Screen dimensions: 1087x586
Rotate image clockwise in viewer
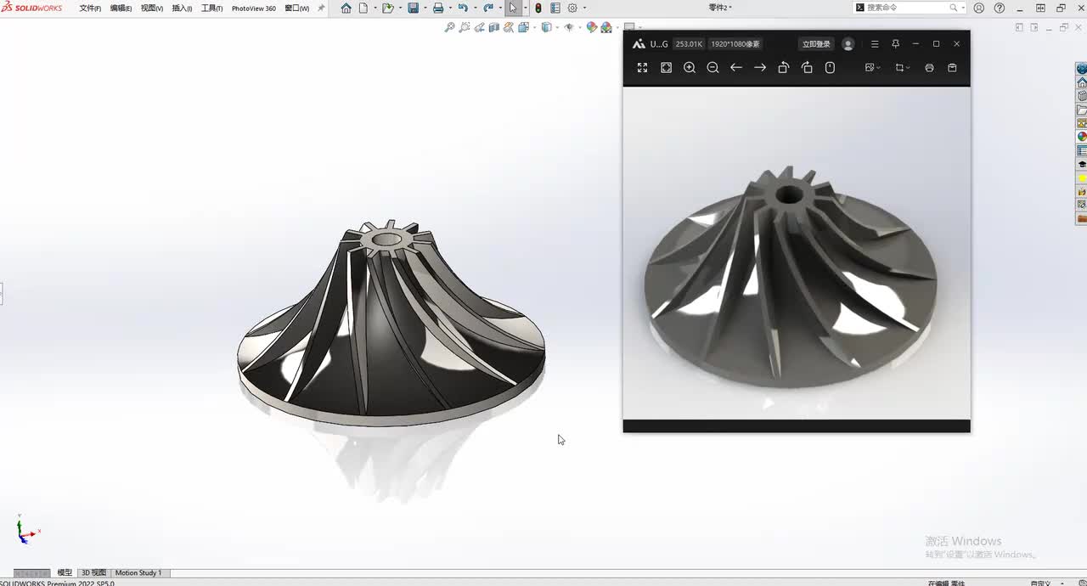click(x=807, y=68)
